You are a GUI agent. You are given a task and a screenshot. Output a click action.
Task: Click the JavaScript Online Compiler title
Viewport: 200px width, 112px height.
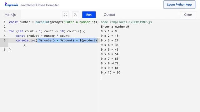point(40,5)
